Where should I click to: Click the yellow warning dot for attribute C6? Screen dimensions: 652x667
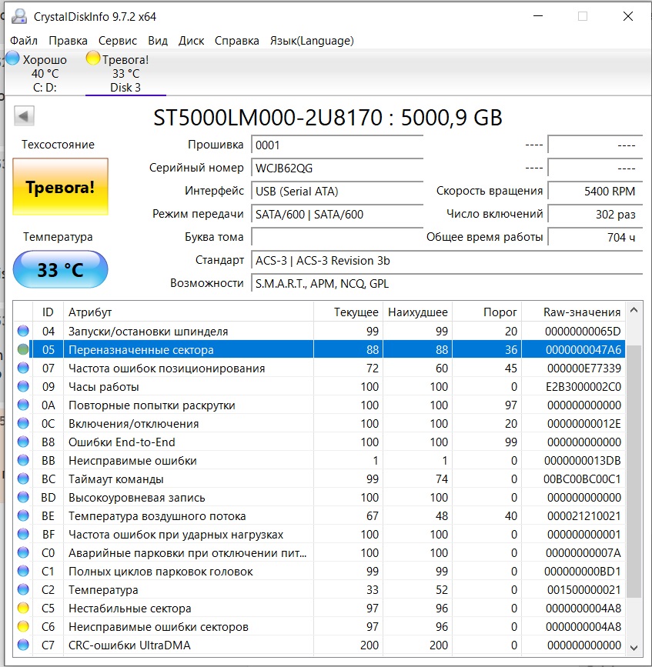pos(23,626)
